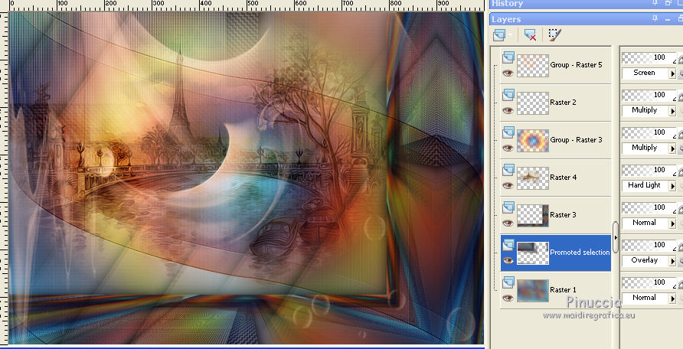
Task: Open the Hard Light blend mode dropdown
Action: 672,186
